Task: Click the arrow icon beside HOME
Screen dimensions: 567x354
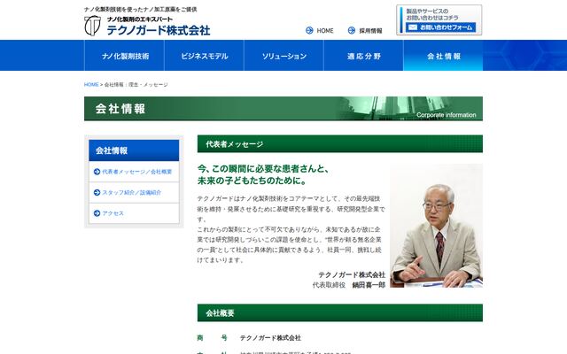Action: 309,31
